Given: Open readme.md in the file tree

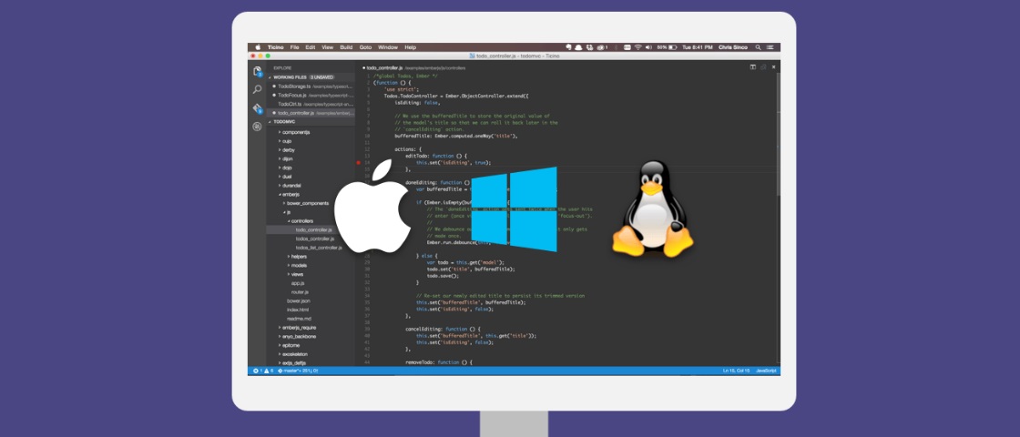Looking at the screenshot, I should click(300, 319).
